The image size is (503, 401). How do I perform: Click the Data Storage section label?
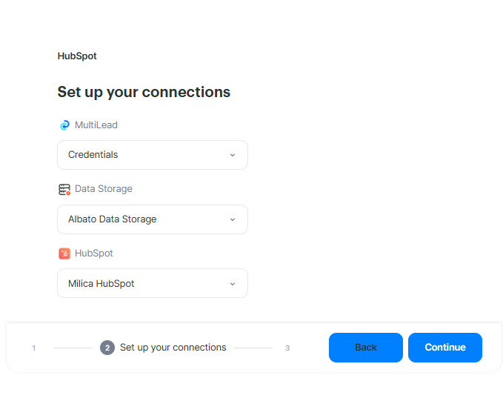pos(104,189)
